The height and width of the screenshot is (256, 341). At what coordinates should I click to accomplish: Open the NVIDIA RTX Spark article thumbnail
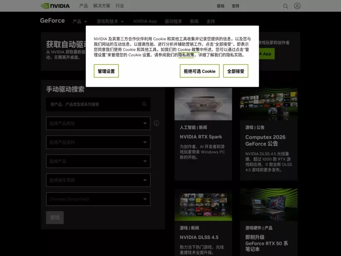[x=203, y=104]
